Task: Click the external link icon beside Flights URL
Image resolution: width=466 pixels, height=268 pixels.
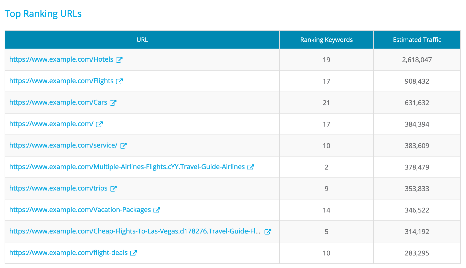Action: pos(119,81)
